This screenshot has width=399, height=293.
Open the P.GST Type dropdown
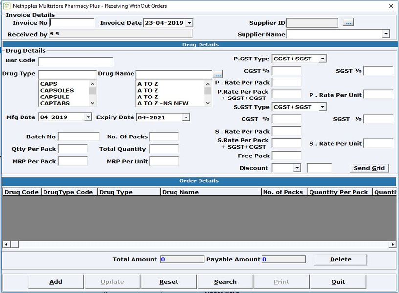322,59
